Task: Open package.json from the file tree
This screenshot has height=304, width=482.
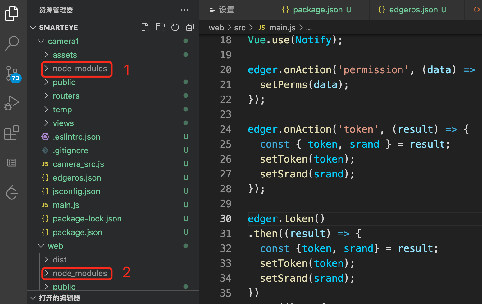Action: click(77, 232)
